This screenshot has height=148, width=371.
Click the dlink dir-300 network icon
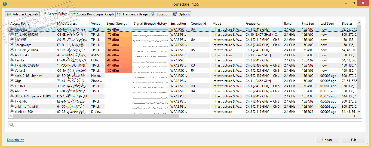coord(12,111)
